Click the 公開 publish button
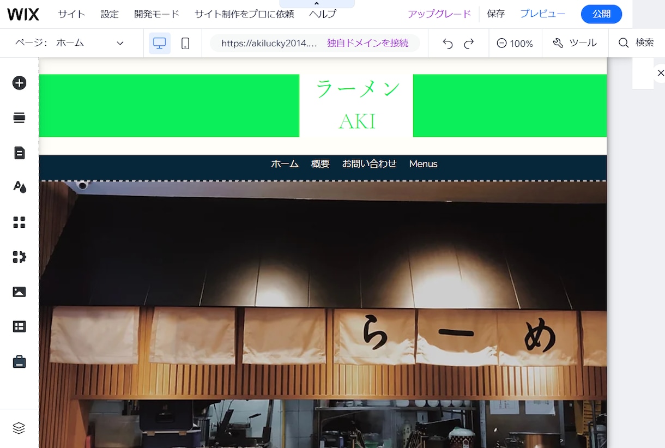Image resolution: width=665 pixels, height=448 pixels. [601, 14]
